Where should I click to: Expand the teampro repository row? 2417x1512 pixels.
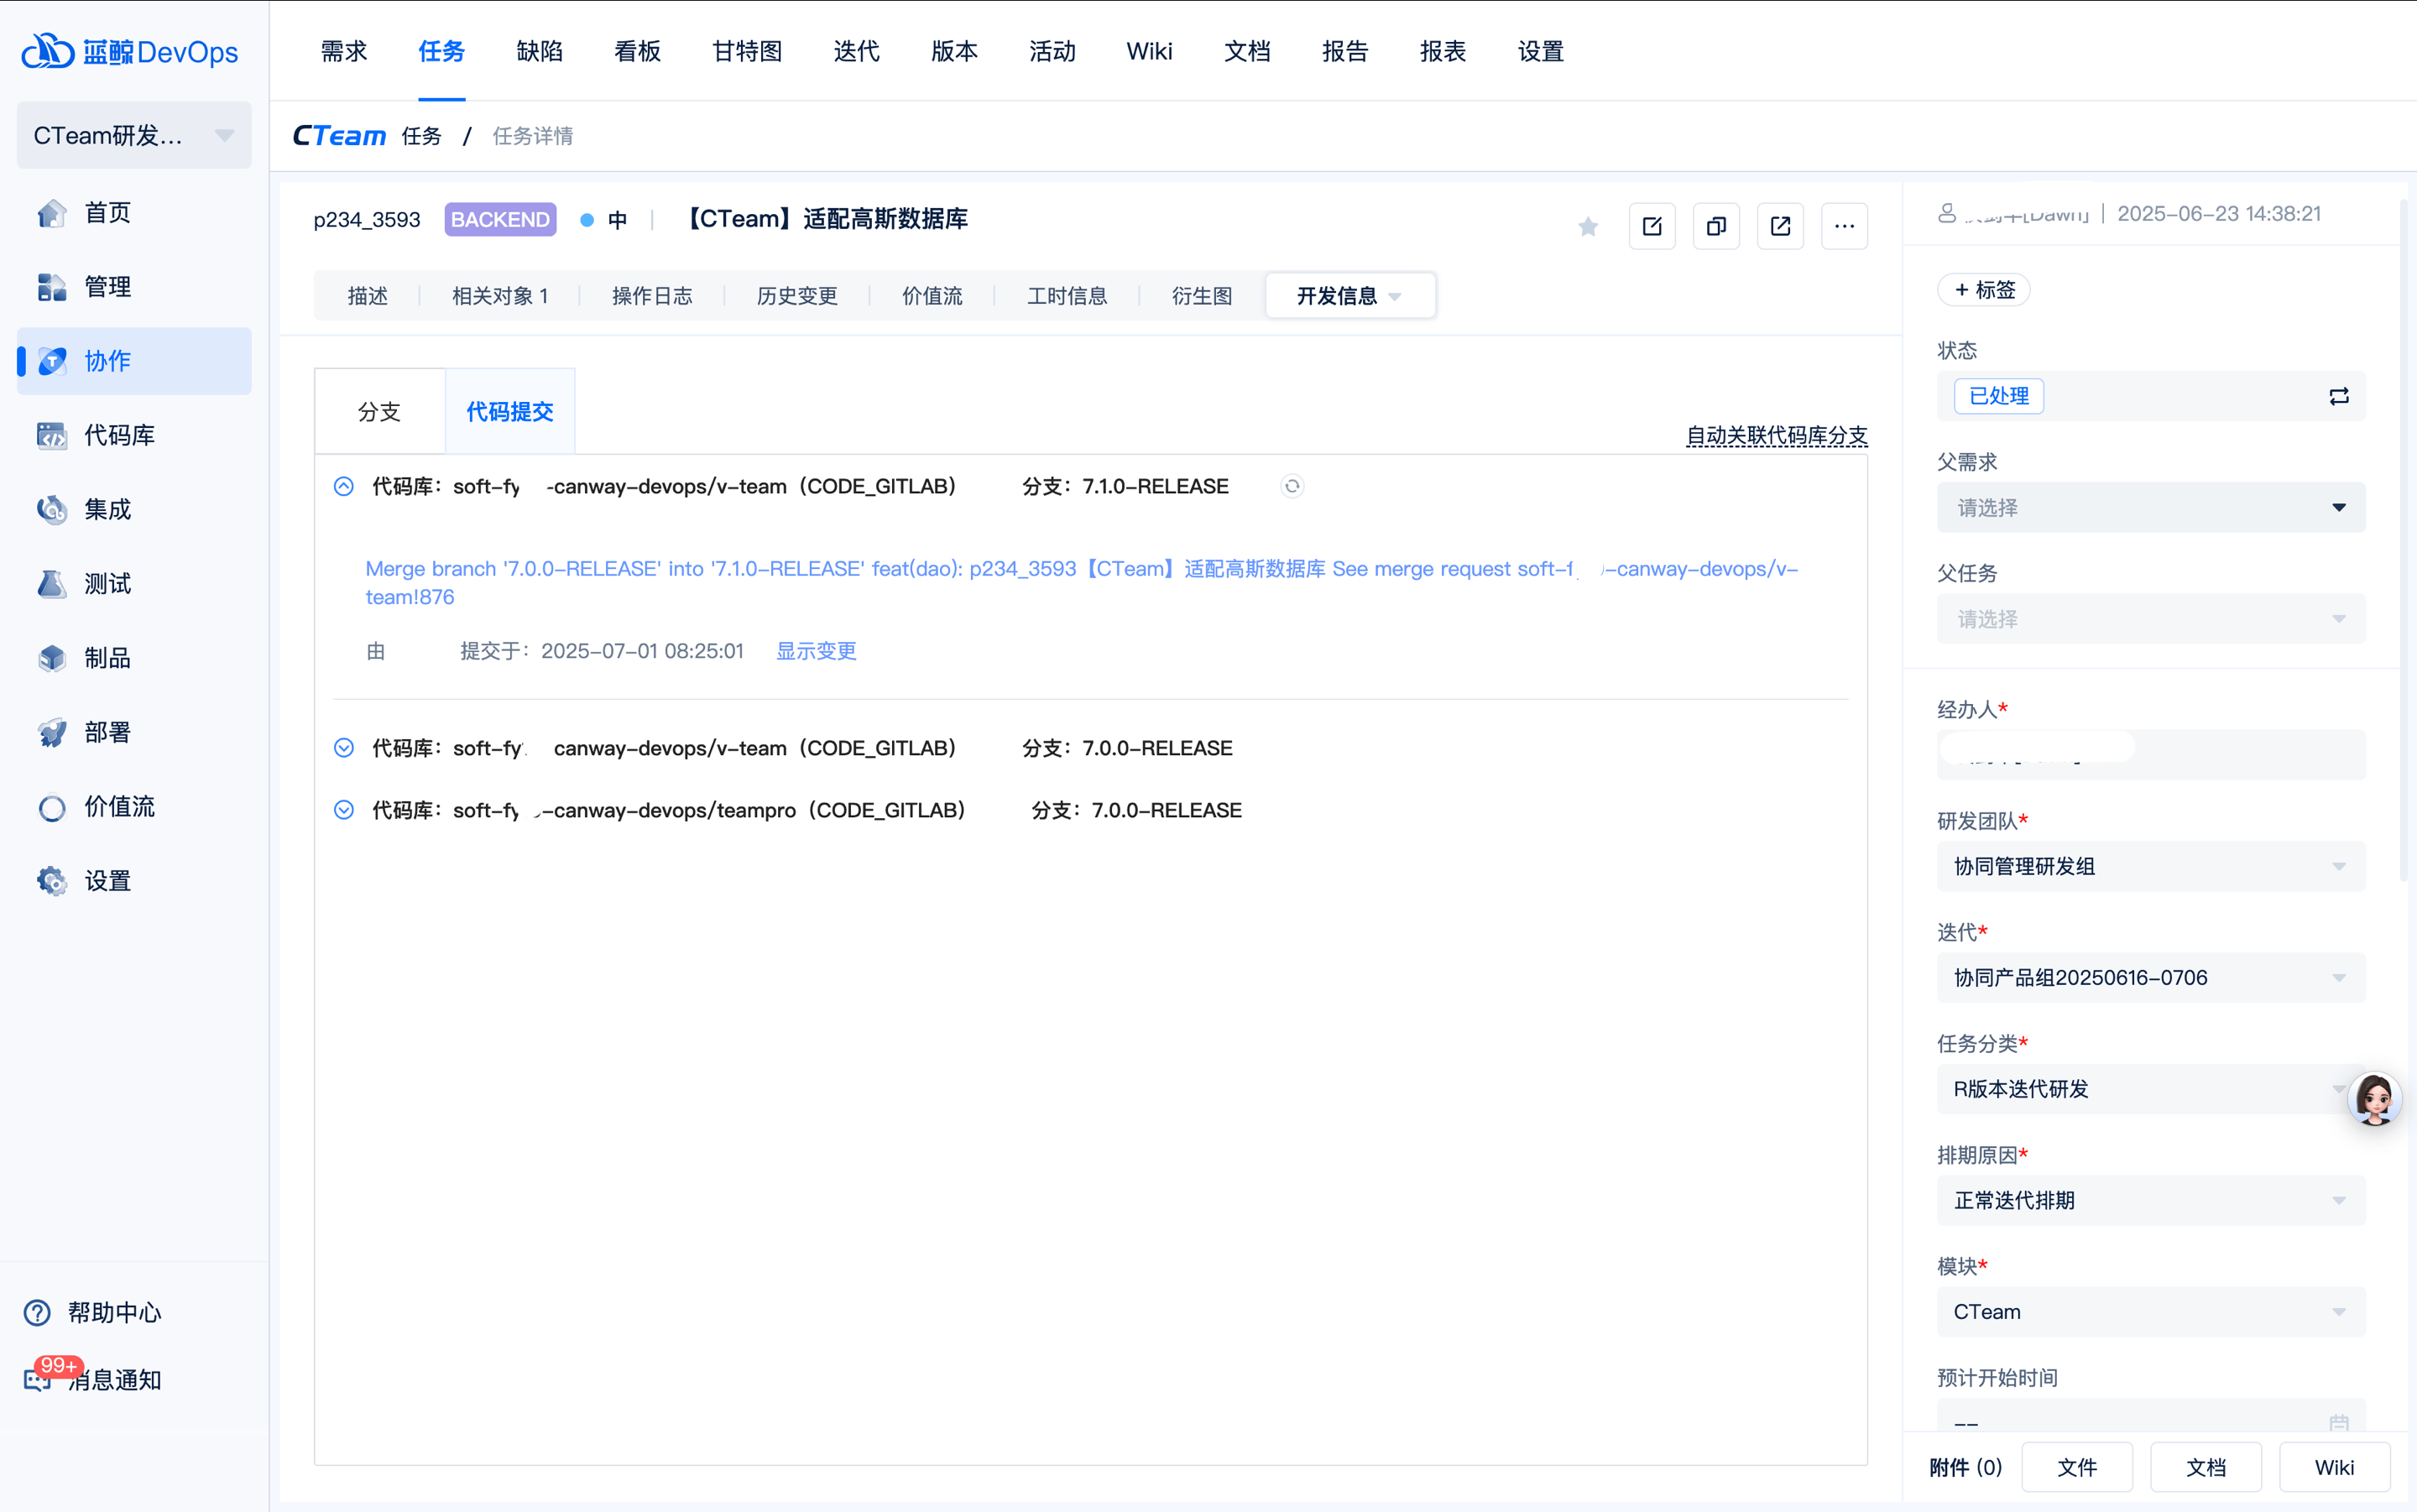point(343,810)
